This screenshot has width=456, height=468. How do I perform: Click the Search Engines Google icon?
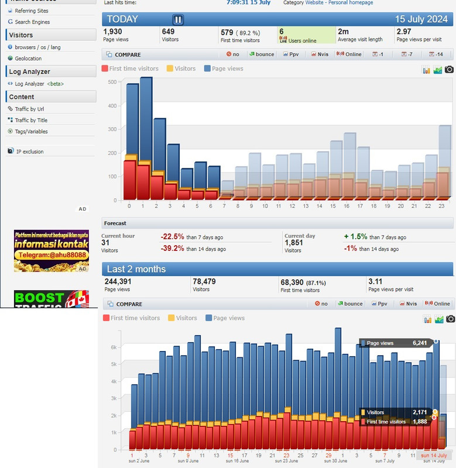coord(10,22)
